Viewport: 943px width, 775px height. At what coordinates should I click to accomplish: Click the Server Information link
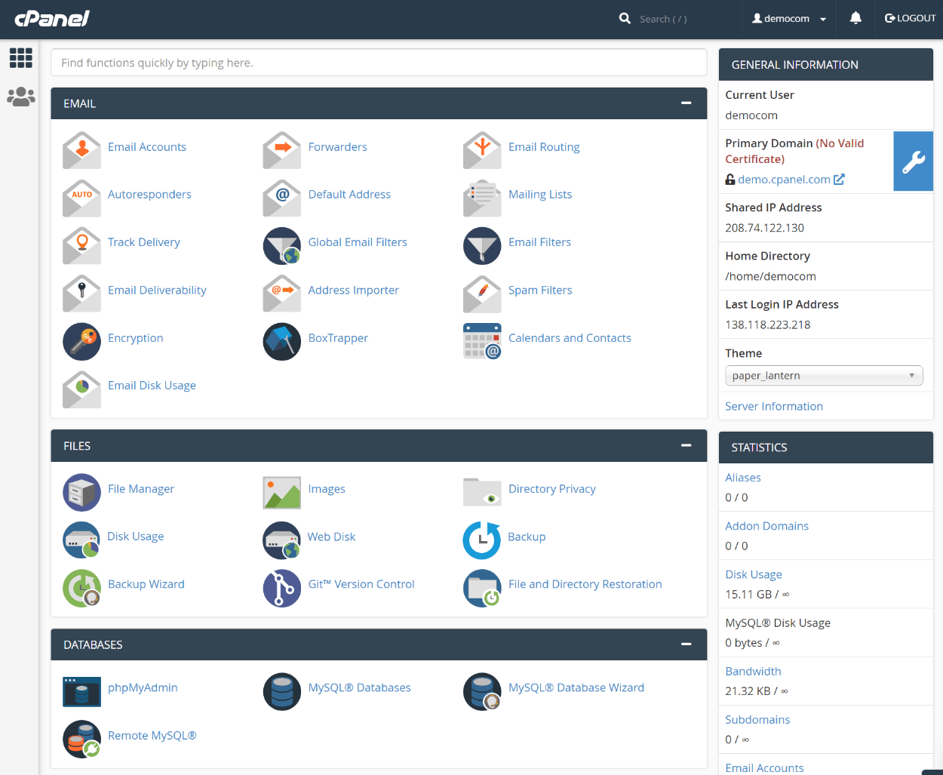pyautogui.click(x=774, y=406)
